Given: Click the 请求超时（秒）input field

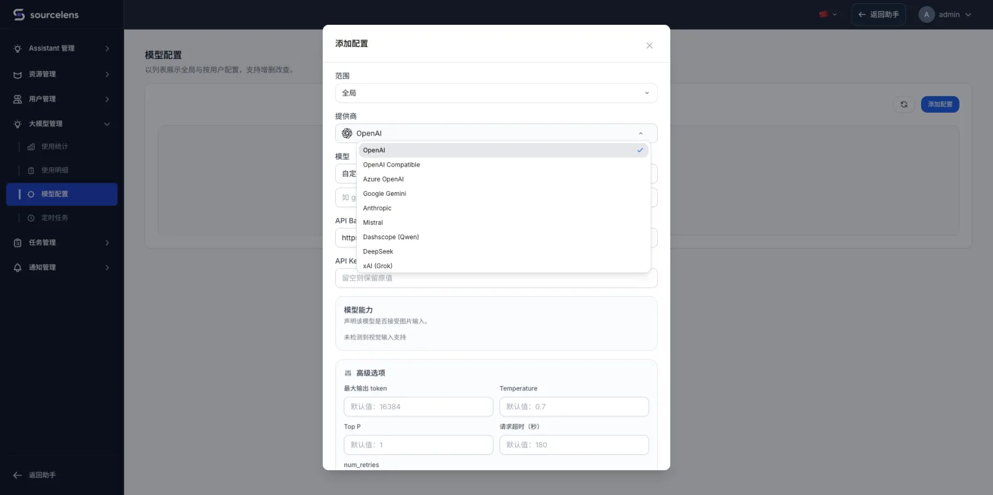Looking at the screenshot, I should [x=574, y=445].
